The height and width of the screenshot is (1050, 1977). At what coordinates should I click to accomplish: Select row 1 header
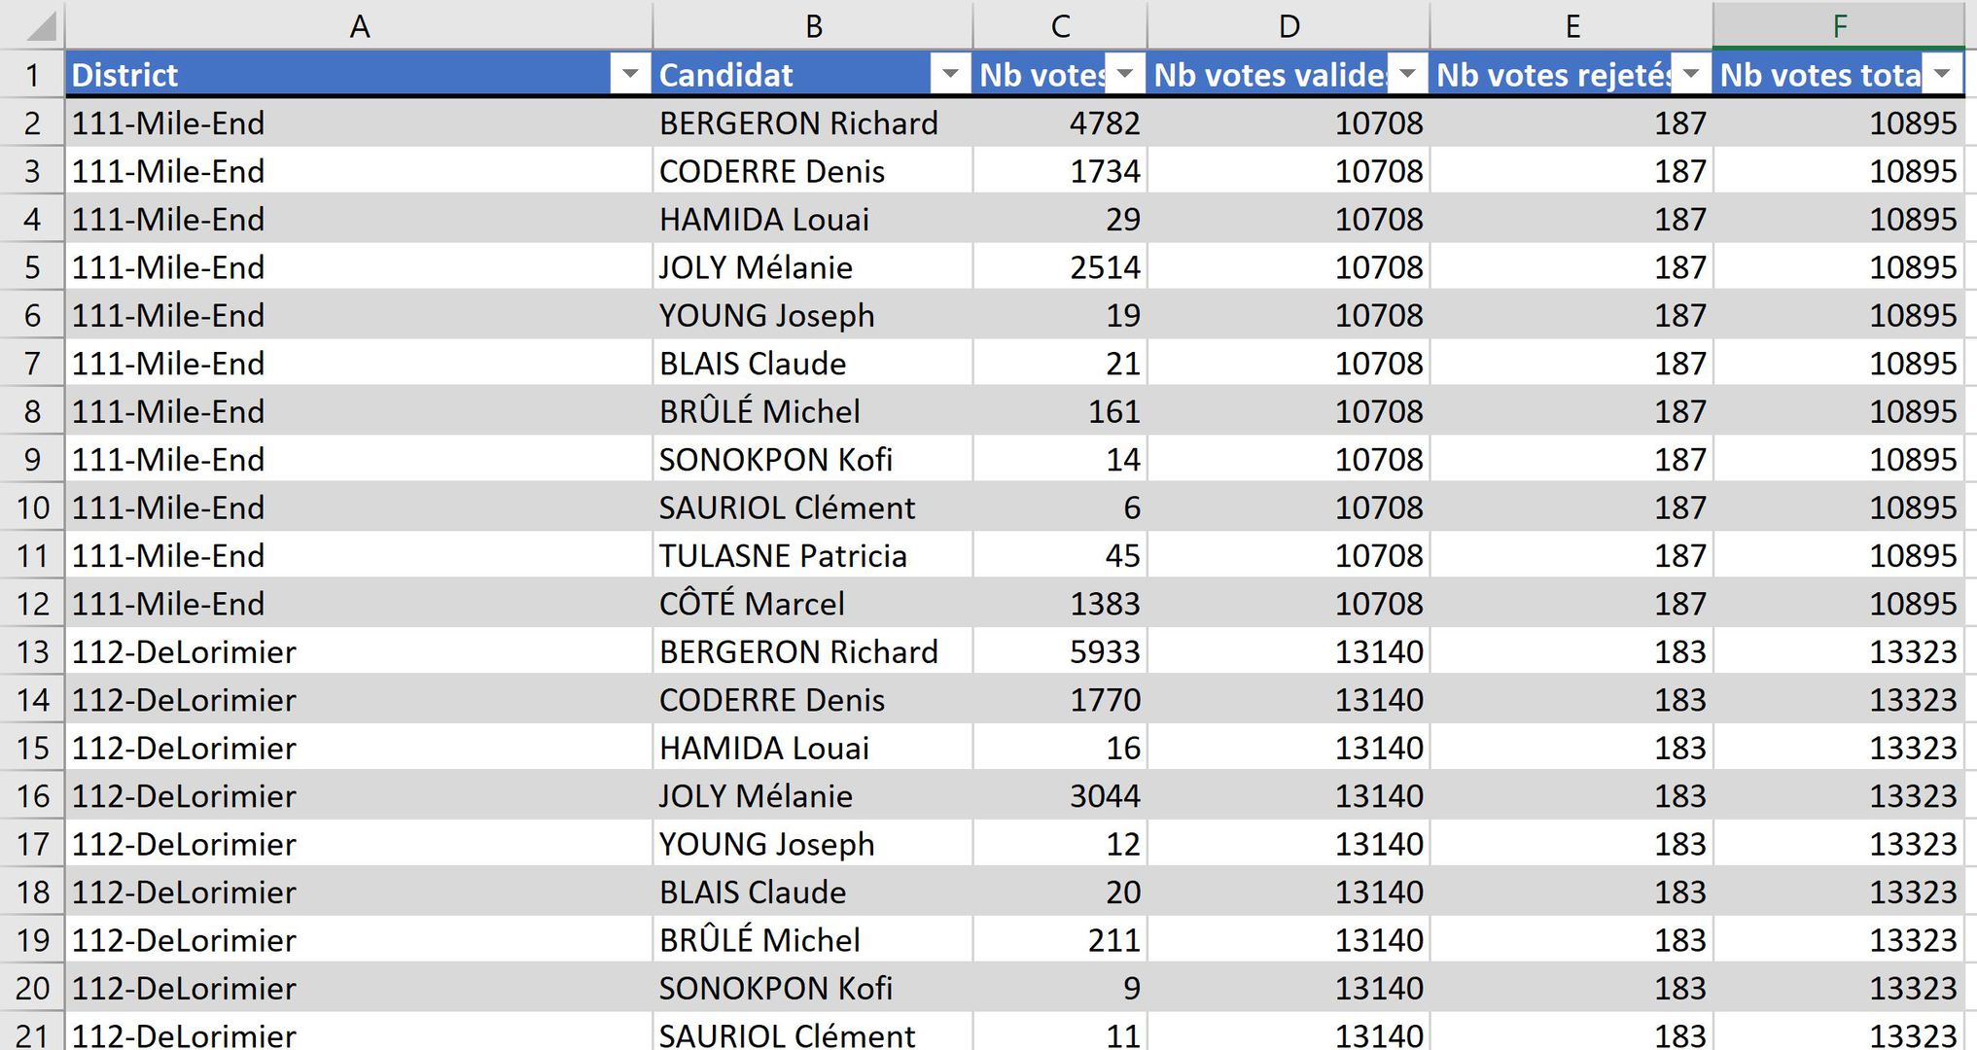[30, 73]
